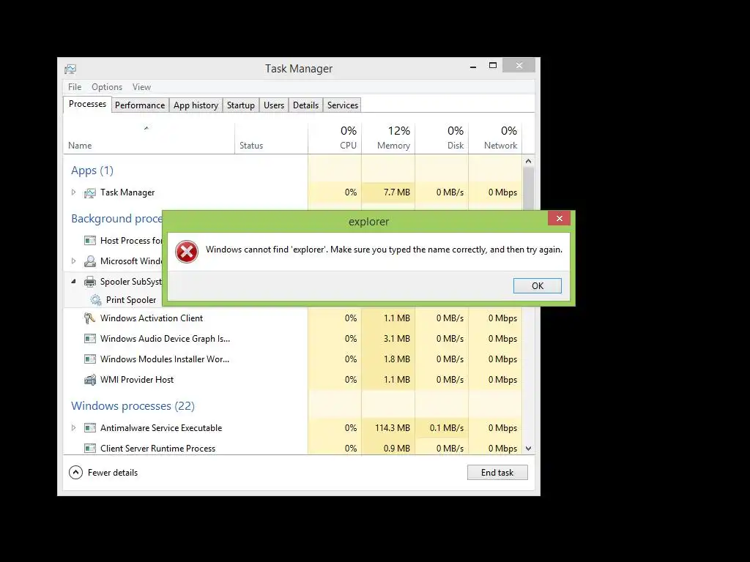Select the WMI Provider Host row
The width and height of the screenshot is (750, 562).
point(293,380)
